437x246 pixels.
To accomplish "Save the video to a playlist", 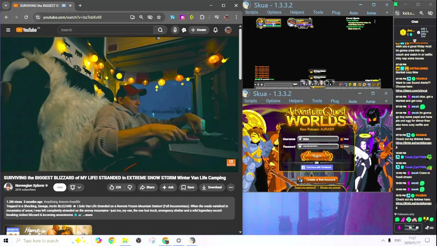I will point(188,187).
